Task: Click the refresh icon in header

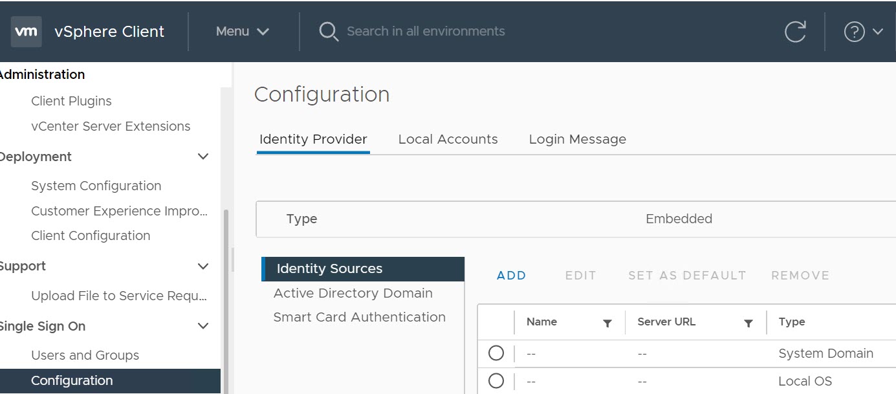Action: click(x=795, y=32)
